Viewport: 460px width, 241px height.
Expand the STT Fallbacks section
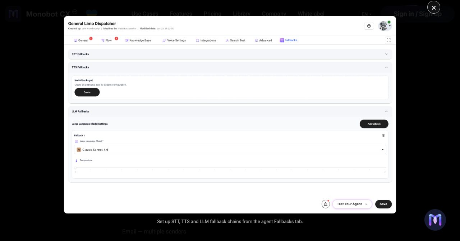[x=230, y=54]
